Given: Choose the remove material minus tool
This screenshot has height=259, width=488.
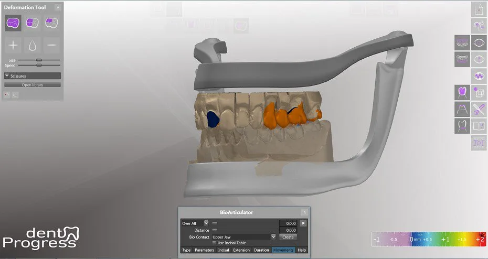Looking at the screenshot, I should [x=51, y=46].
